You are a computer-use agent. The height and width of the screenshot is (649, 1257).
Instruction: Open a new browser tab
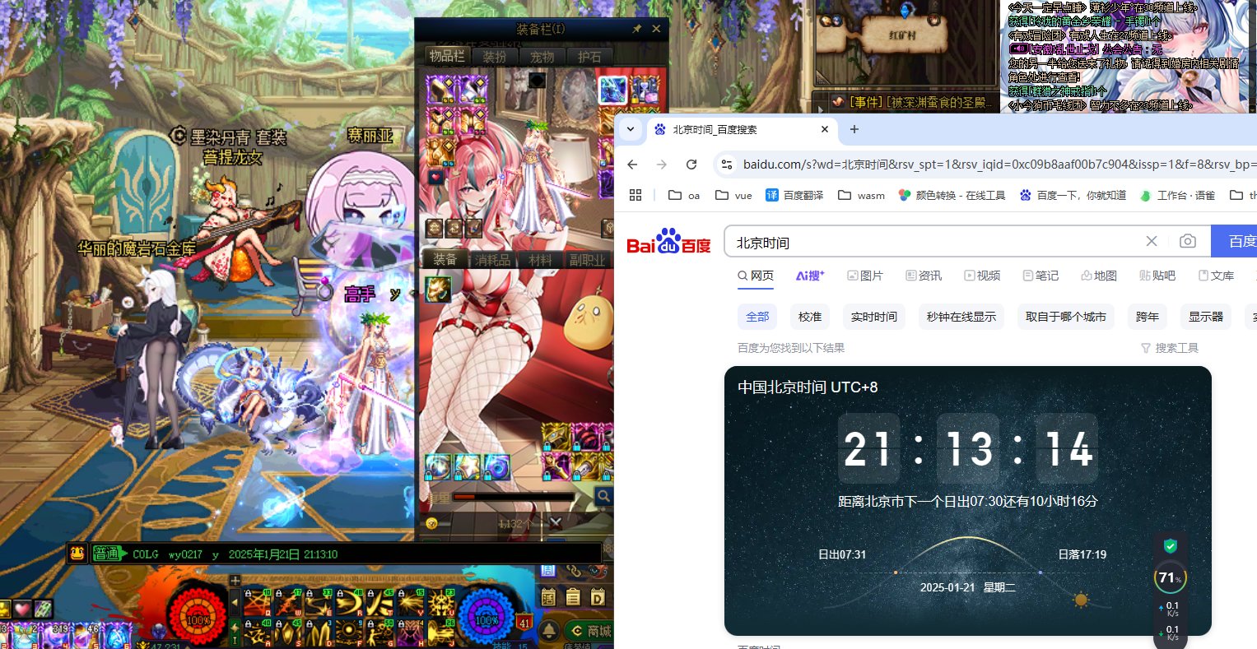(854, 129)
